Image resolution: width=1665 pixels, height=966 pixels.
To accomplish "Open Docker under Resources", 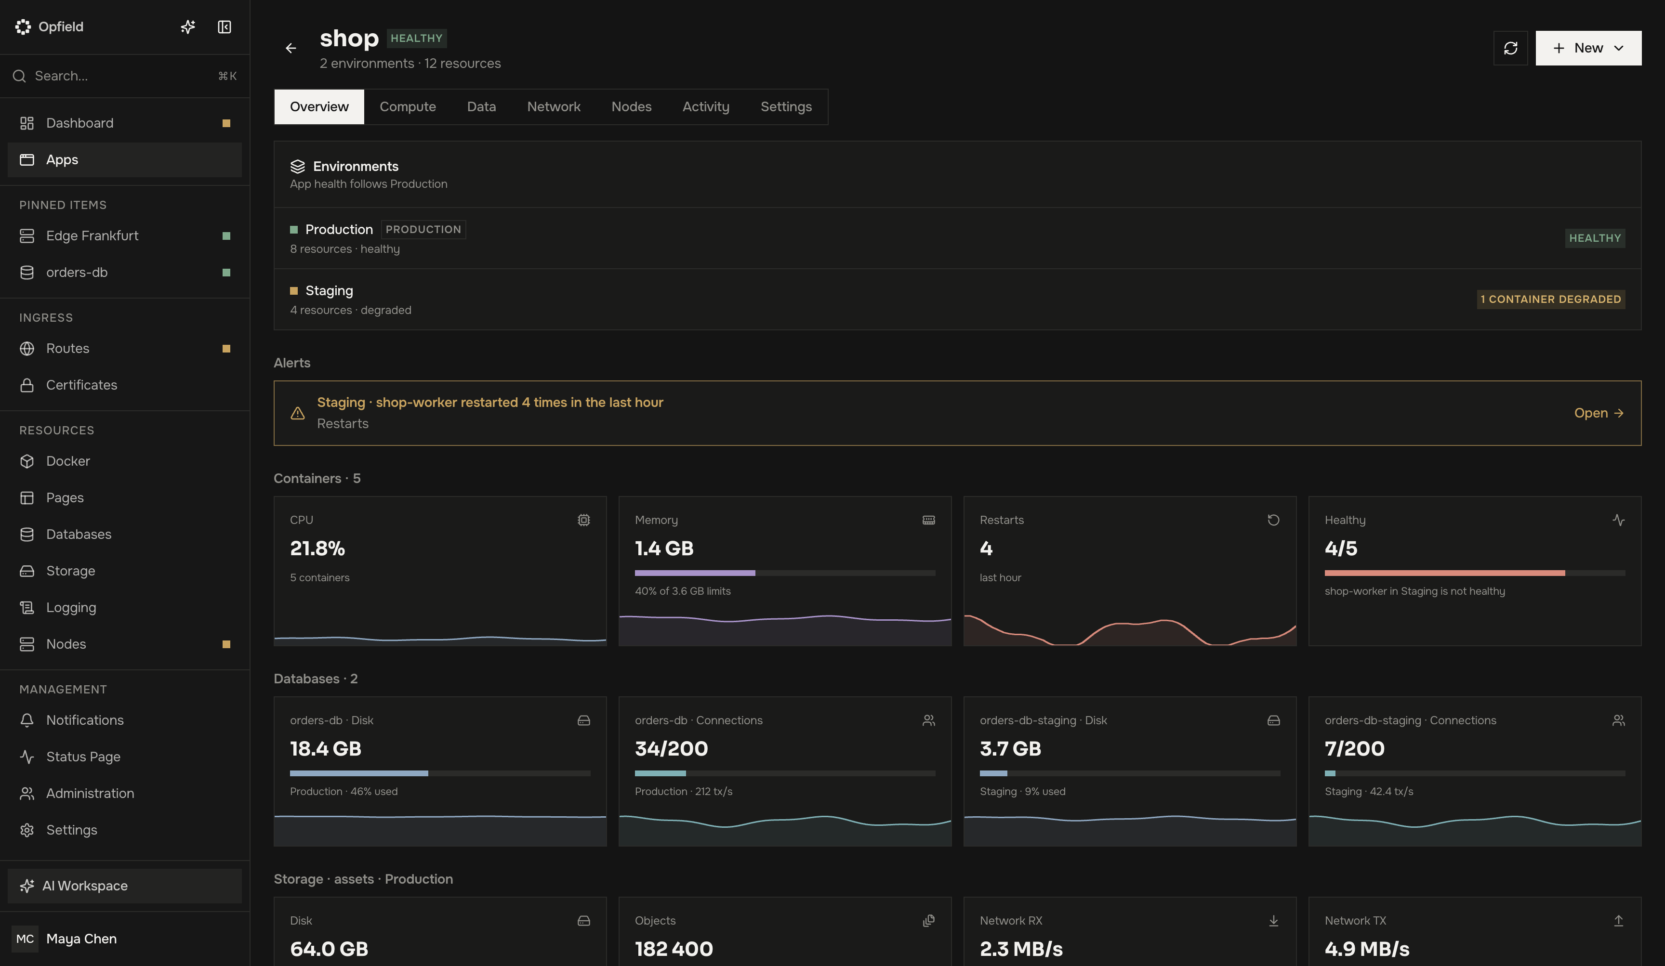I will pos(125,461).
